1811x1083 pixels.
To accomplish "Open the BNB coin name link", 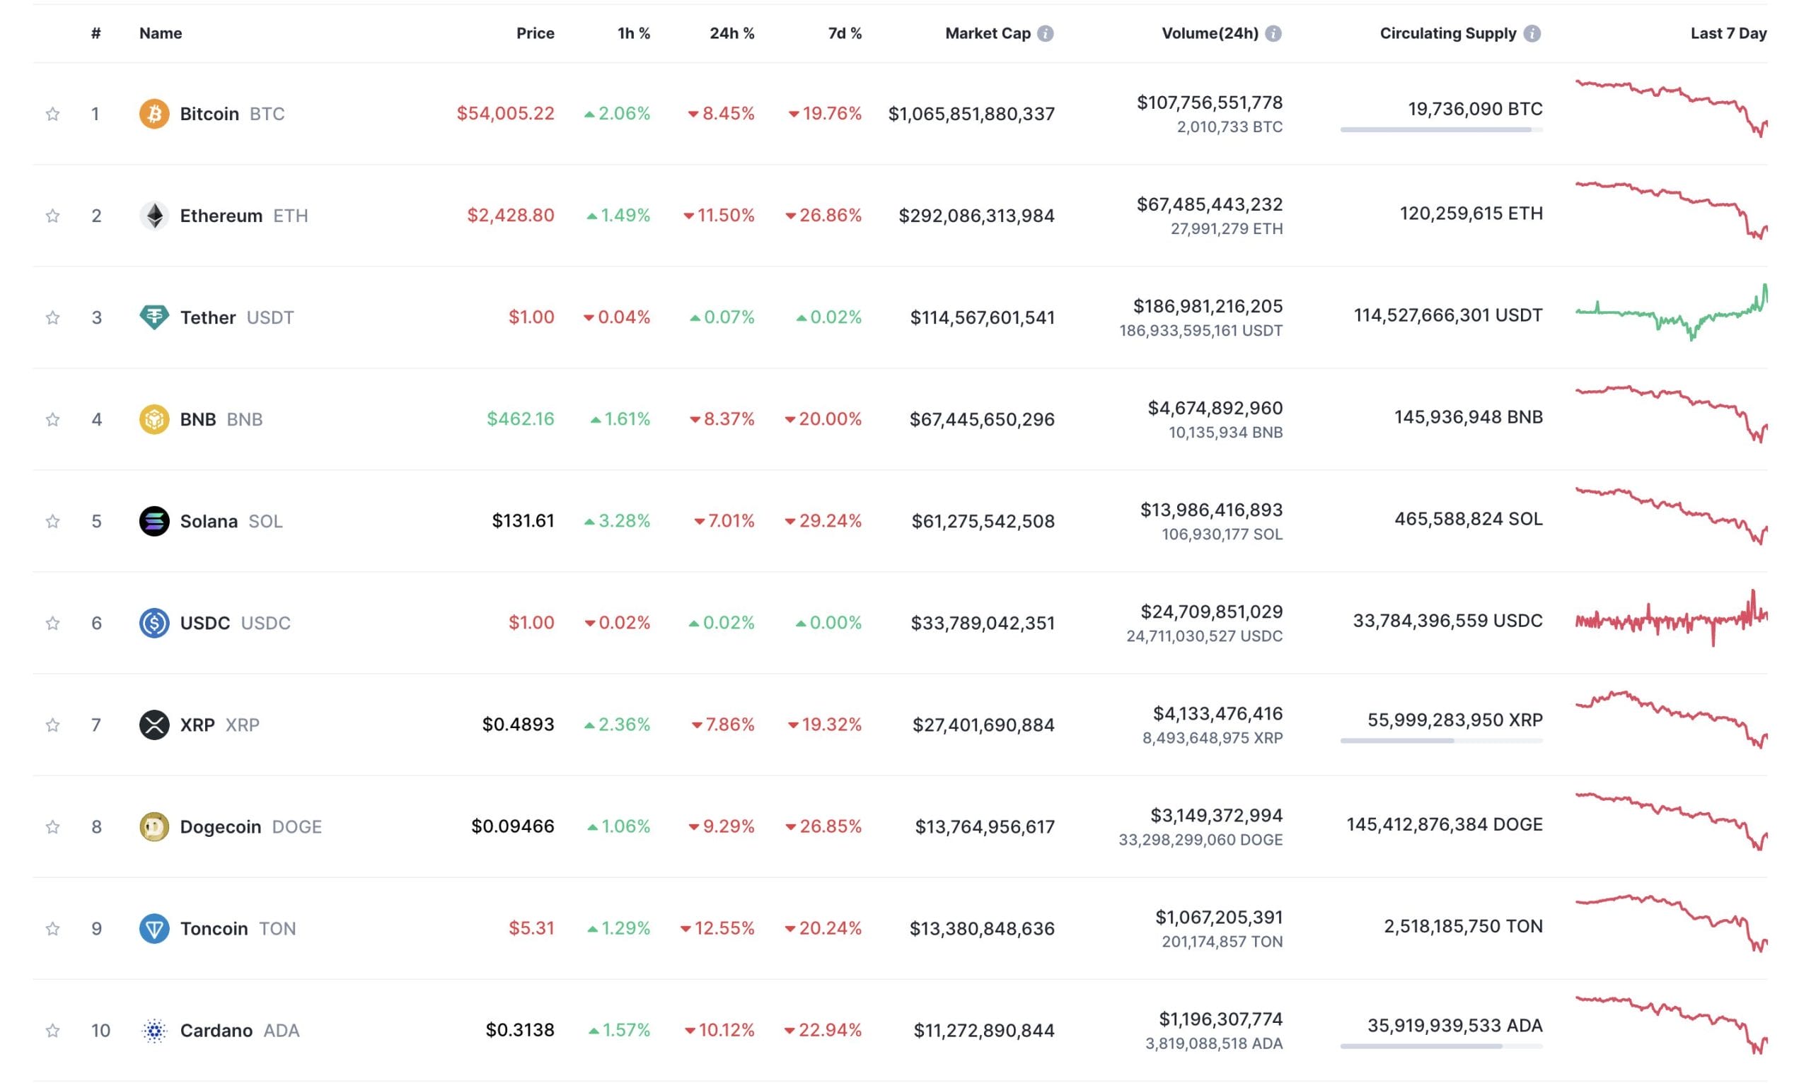I will point(198,419).
